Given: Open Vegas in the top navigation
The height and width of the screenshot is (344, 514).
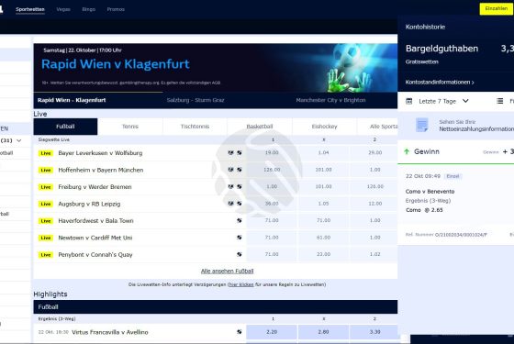Looking at the screenshot, I should tap(63, 9).
